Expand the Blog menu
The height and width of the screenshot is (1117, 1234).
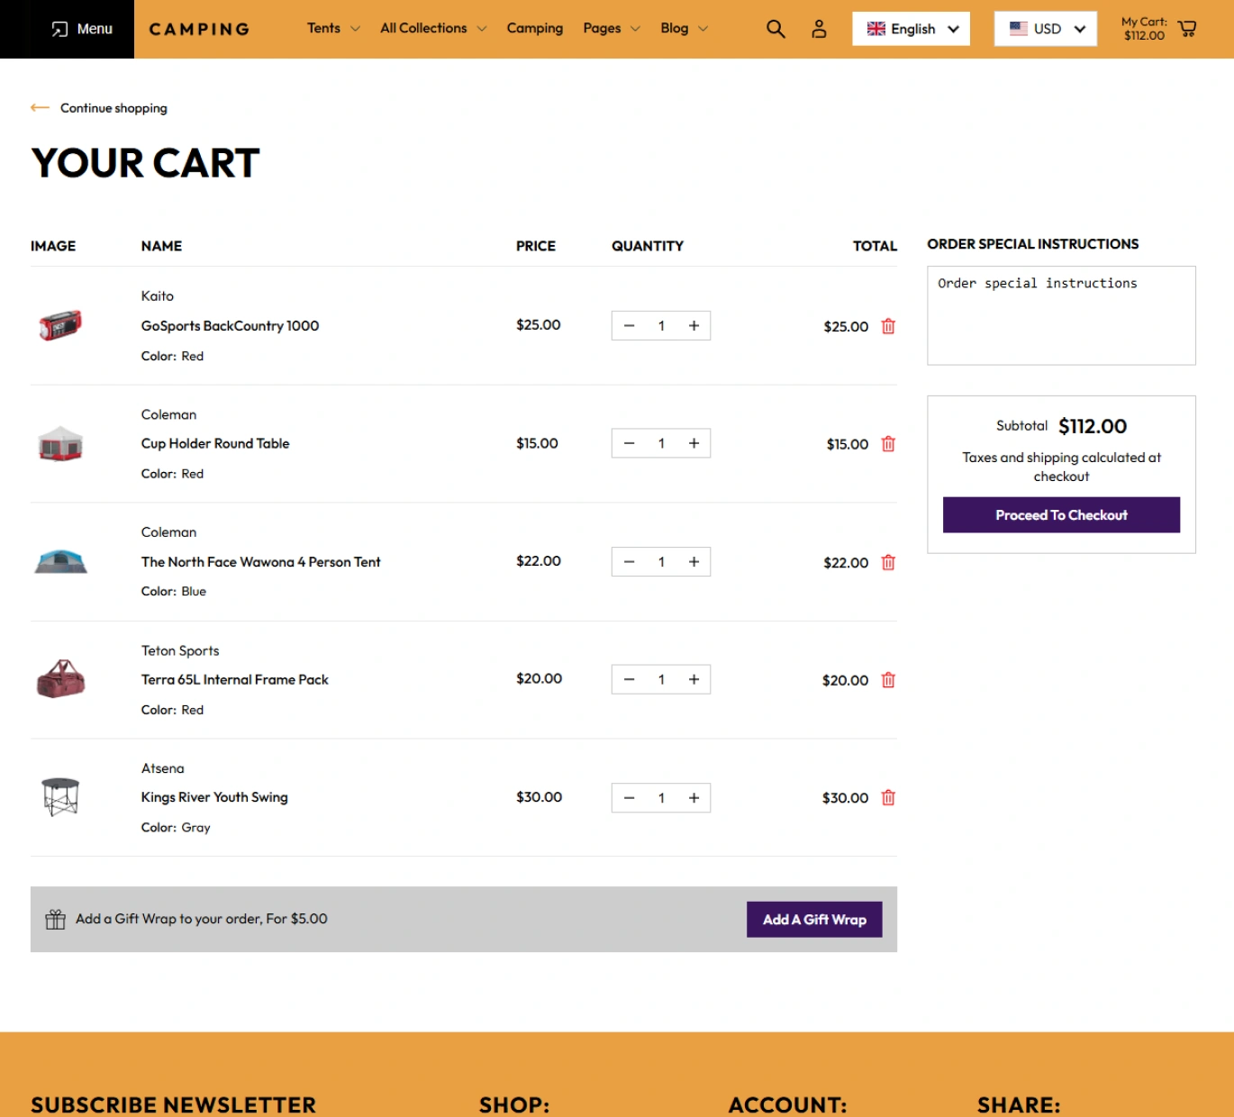(685, 28)
